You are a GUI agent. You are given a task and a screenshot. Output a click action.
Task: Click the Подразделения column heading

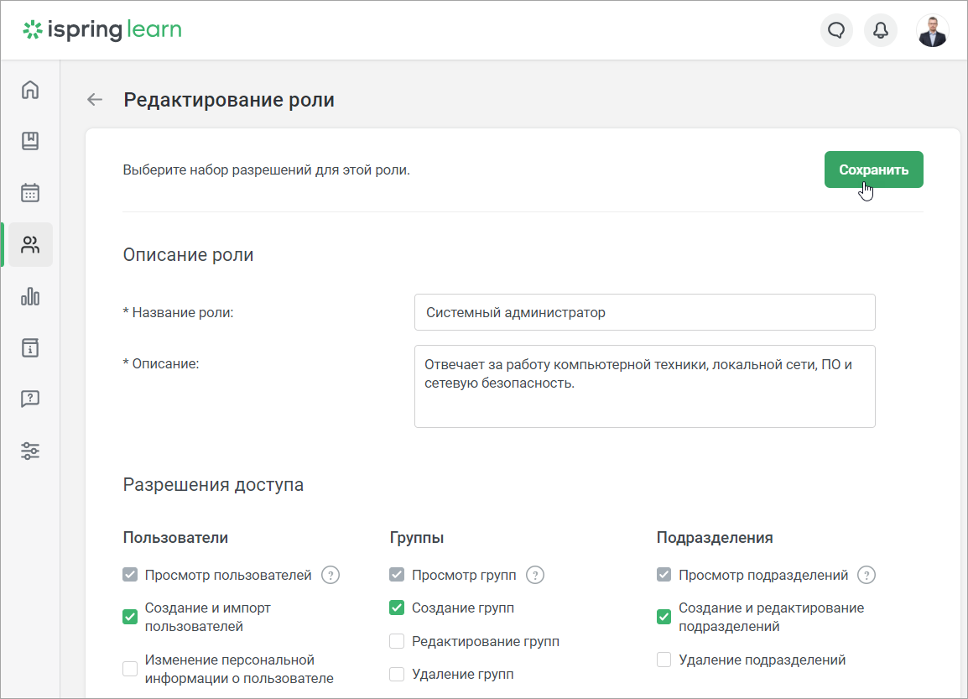pyautogui.click(x=715, y=538)
